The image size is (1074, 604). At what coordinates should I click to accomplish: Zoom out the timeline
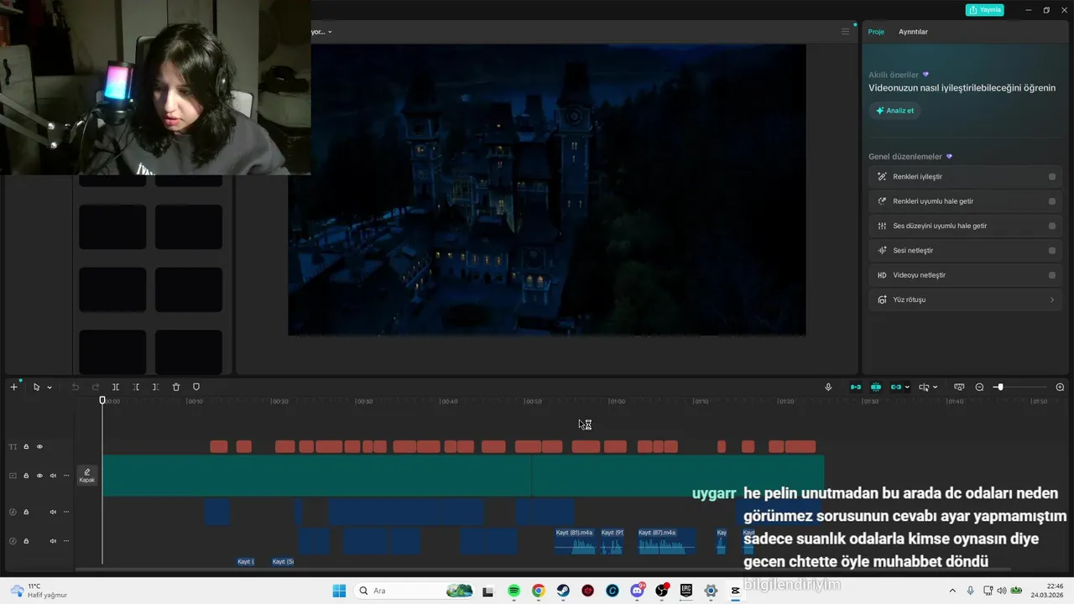pos(979,387)
